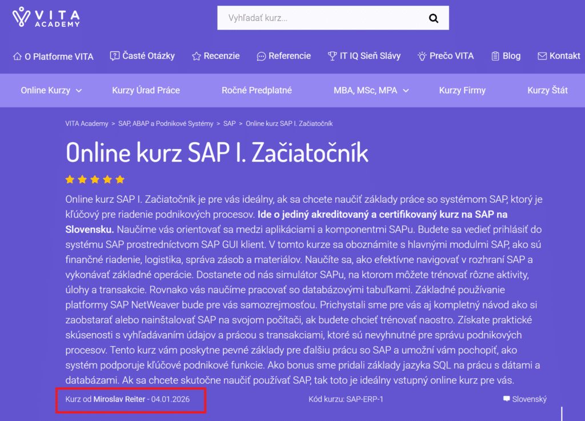This screenshot has height=421, width=585.
Task: Open the Prečo VITA page
Action: point(451,56)
